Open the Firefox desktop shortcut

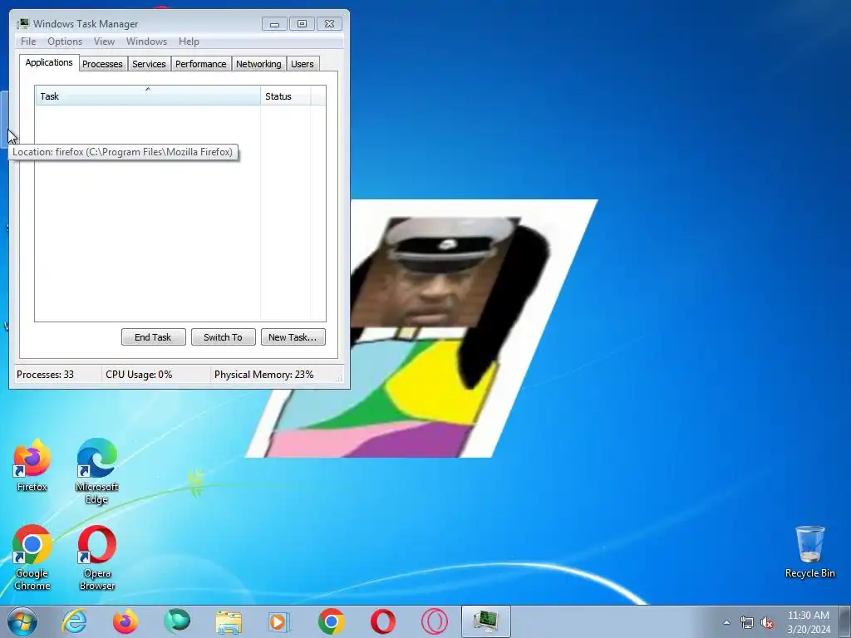click(x=32, y=465)
